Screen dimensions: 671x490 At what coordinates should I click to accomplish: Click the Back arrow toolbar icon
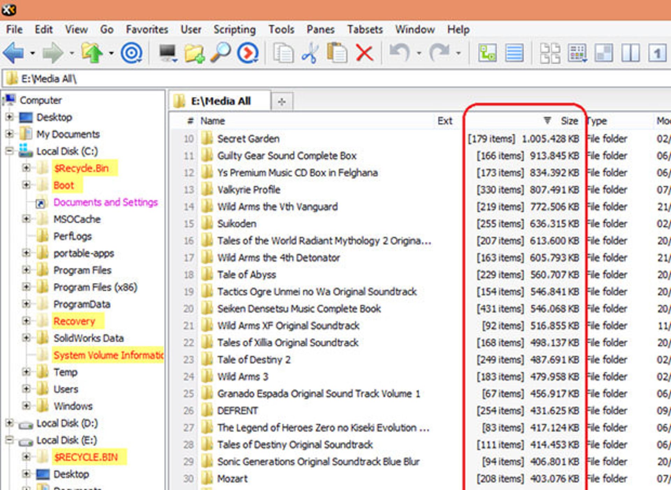[14, 53]
